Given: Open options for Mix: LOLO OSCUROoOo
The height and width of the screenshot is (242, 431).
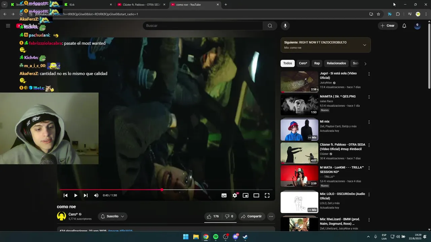Looking at the screenshot, I should [369, 195].
